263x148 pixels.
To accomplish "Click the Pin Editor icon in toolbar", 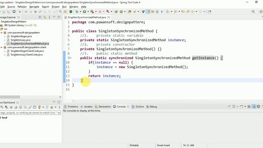I will click(x=209, y=12).
